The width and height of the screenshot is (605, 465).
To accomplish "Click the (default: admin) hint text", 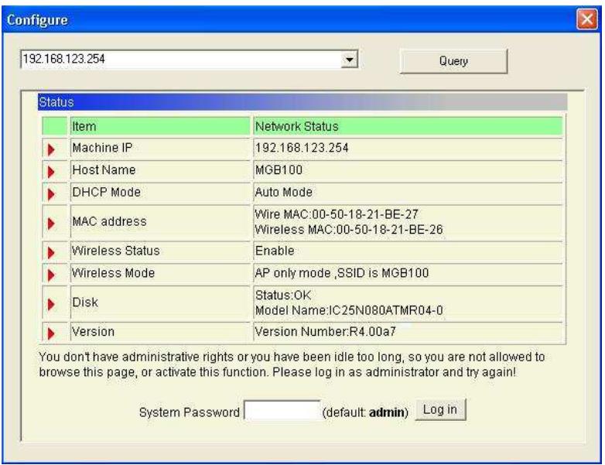I will pos(365,412).
